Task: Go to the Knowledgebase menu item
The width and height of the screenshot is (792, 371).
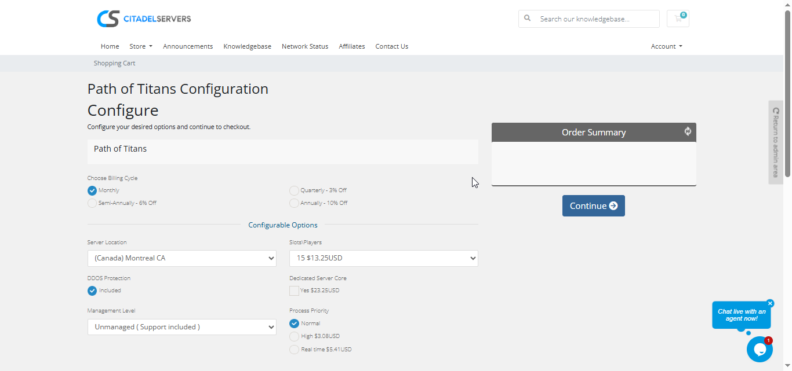Action: click(247, 46)
